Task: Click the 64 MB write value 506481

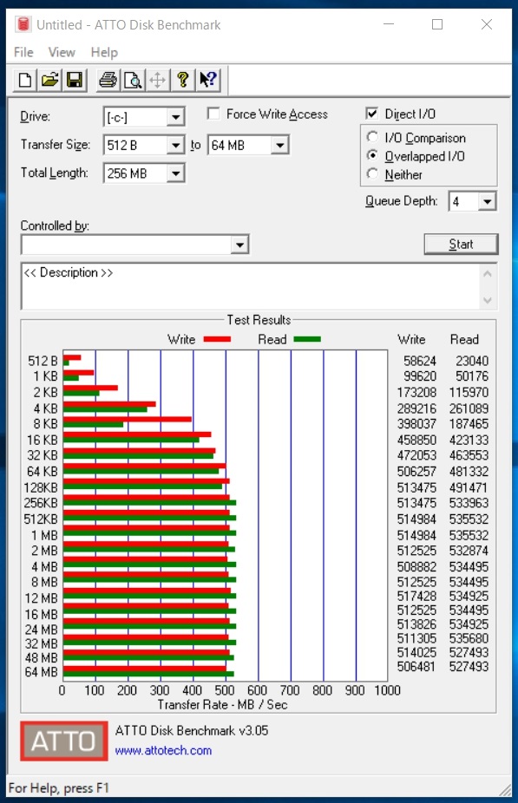Action: [416, 667]
